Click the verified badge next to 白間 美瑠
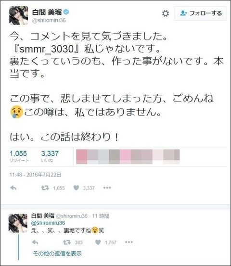This screenshot has width=231, height=266. (66, 12)
